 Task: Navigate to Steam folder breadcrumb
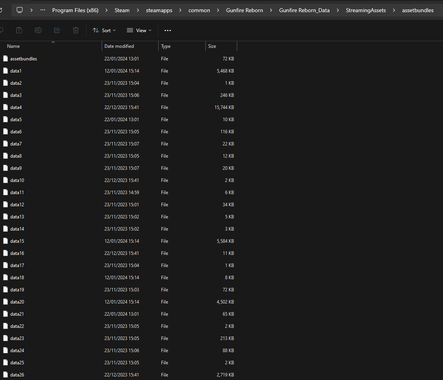tap(122, 10)
